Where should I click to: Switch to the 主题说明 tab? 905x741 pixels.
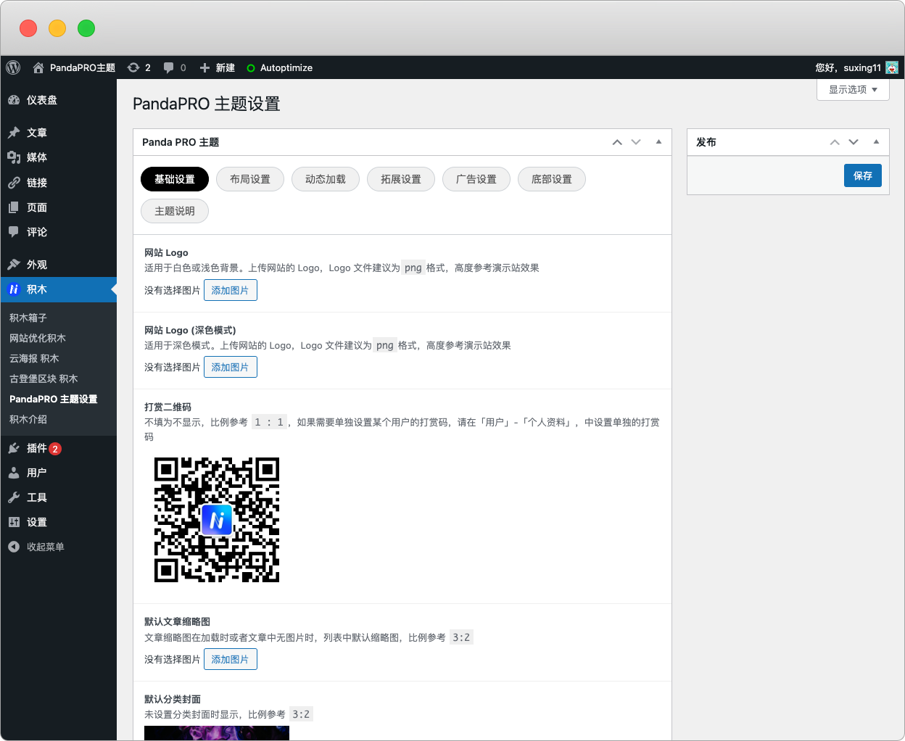(175, 211)
